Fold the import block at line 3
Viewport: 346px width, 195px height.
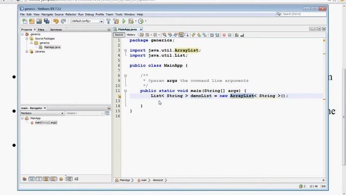click(x=125, y=50)
